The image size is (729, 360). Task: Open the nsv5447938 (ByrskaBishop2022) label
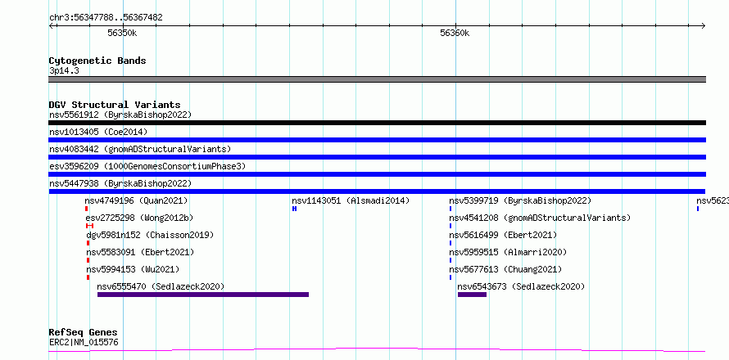click(x=120, y=183)
